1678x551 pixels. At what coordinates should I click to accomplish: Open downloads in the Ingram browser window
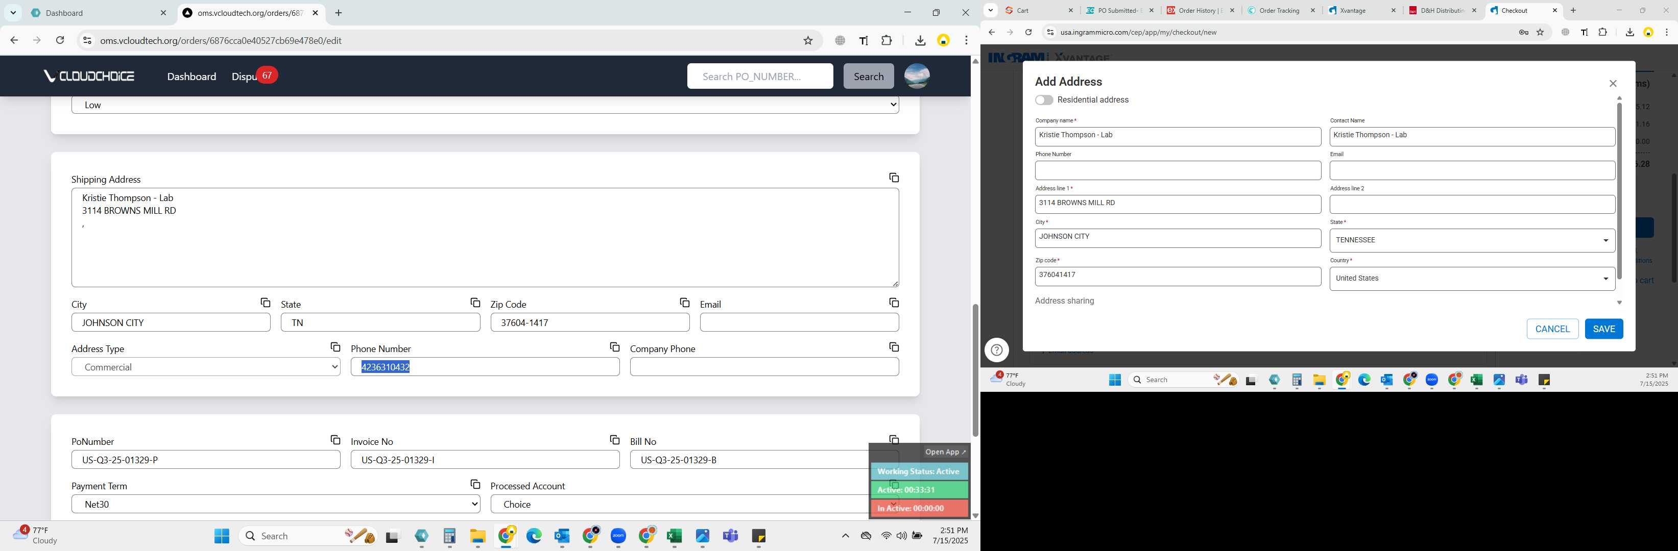click(x=1629, y=32)
